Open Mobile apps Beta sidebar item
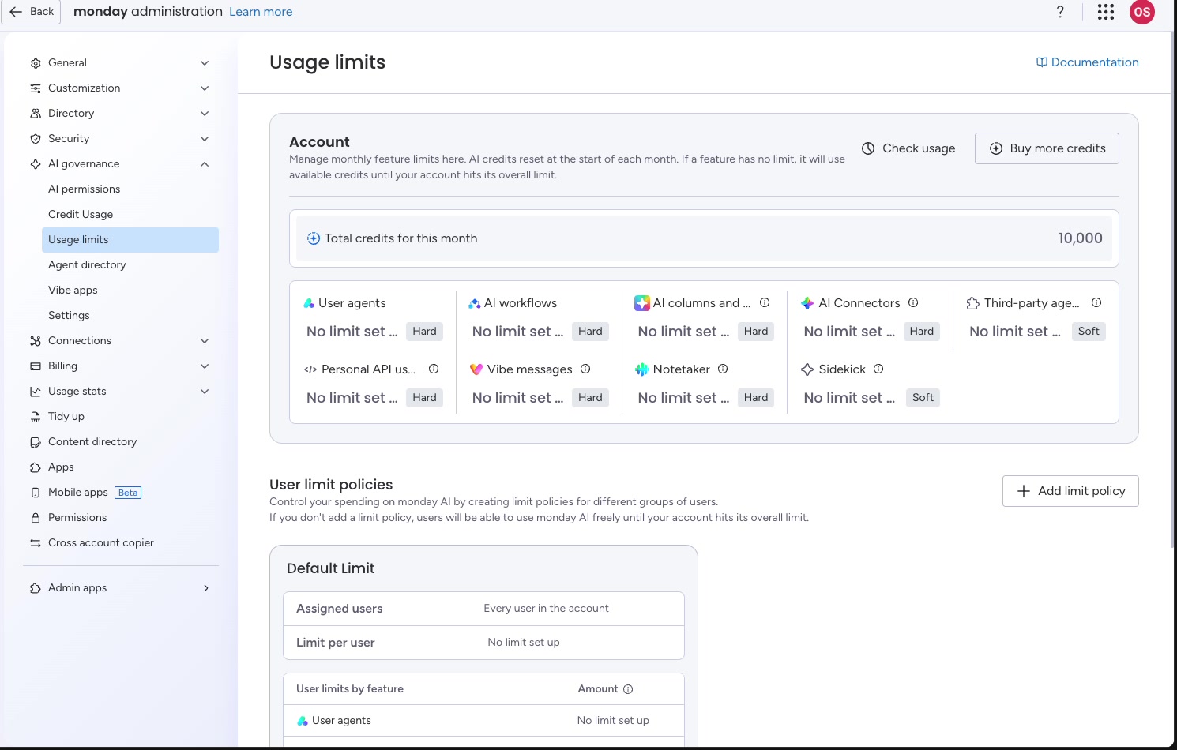This screenshot has height=750, width=1177. pyautogui.click(x=121, y=493)
